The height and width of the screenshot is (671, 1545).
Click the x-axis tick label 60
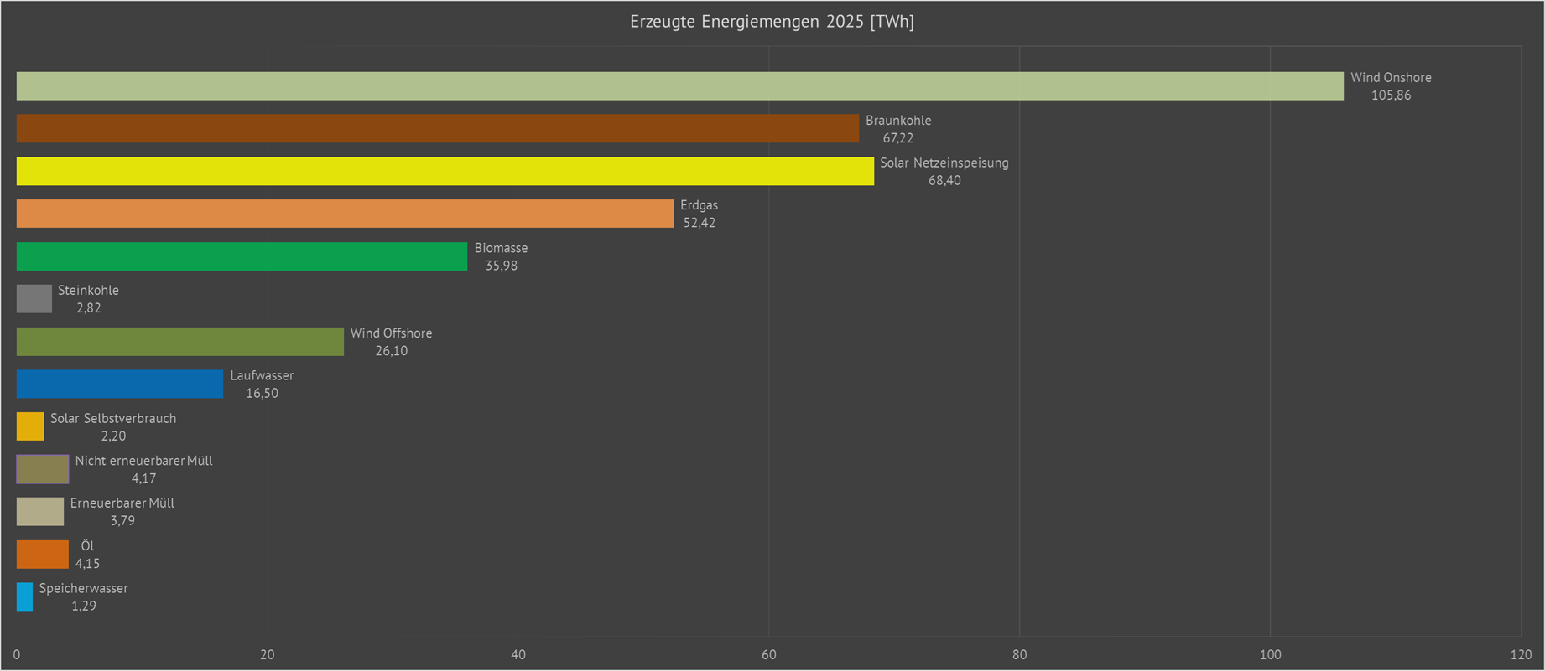(x=769, y=654)
